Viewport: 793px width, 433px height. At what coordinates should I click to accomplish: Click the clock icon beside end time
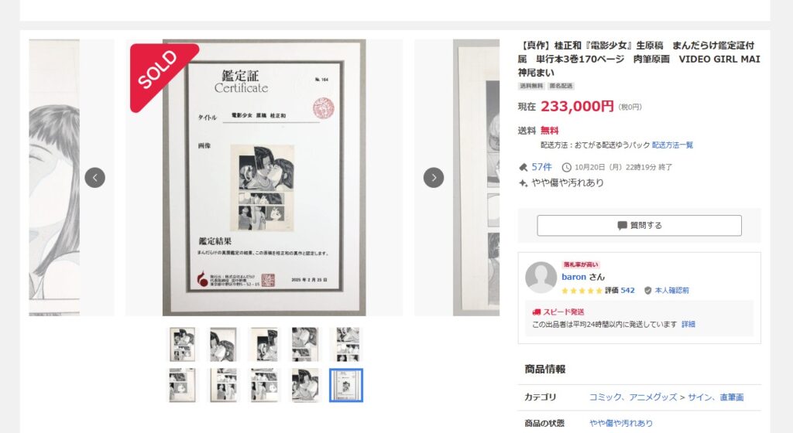point(566,167)
